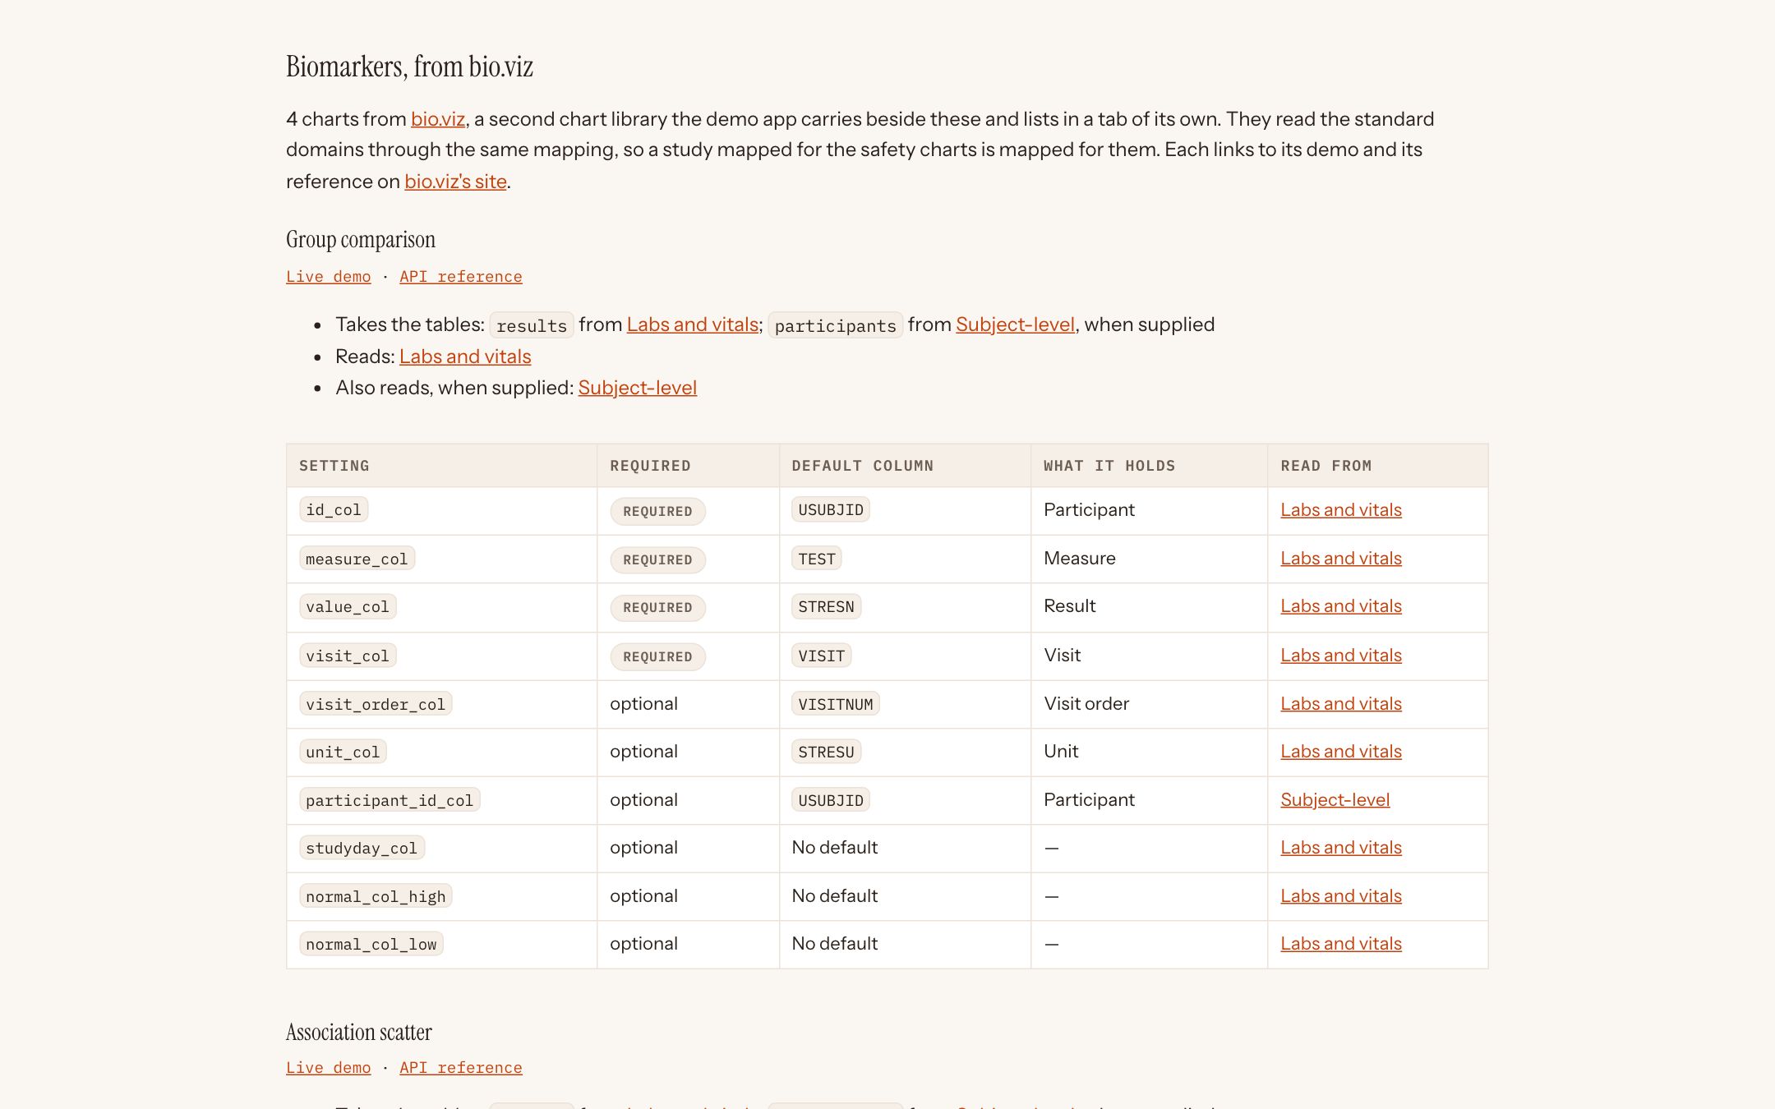Open API reference under Group comparison
Viewport: 1775px width, 1109px height.
(461, 277)
